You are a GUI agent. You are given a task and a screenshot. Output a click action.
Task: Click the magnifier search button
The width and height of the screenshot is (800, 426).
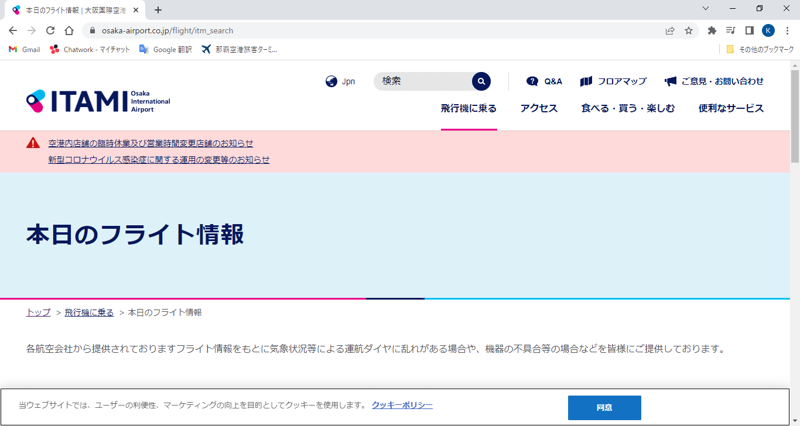(x=481, y=81)
